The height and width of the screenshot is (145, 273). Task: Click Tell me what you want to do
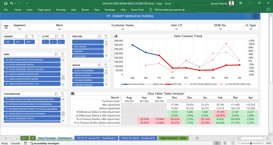pyautogui.click(x=169, y=10)
